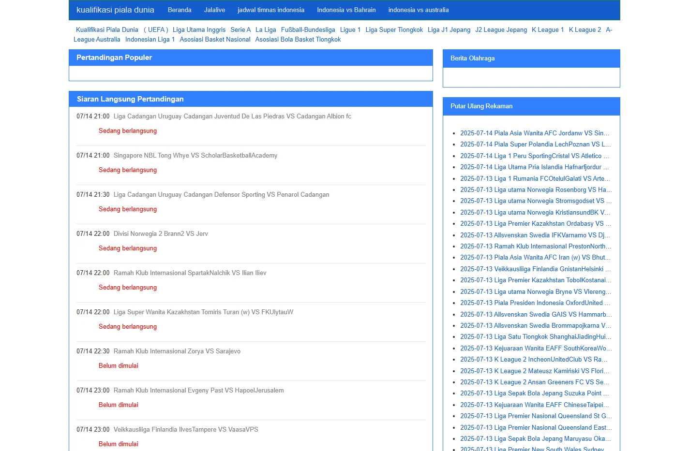
Task: Click Belum dimulai under Zorya VS Sarajevo
Action: tap(119, 365)
